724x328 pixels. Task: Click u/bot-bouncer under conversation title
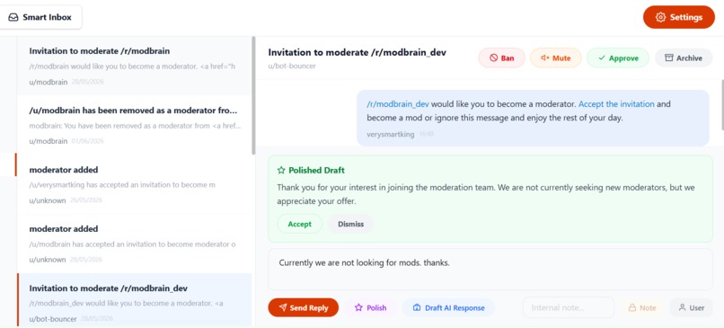(x=292, y=66)
